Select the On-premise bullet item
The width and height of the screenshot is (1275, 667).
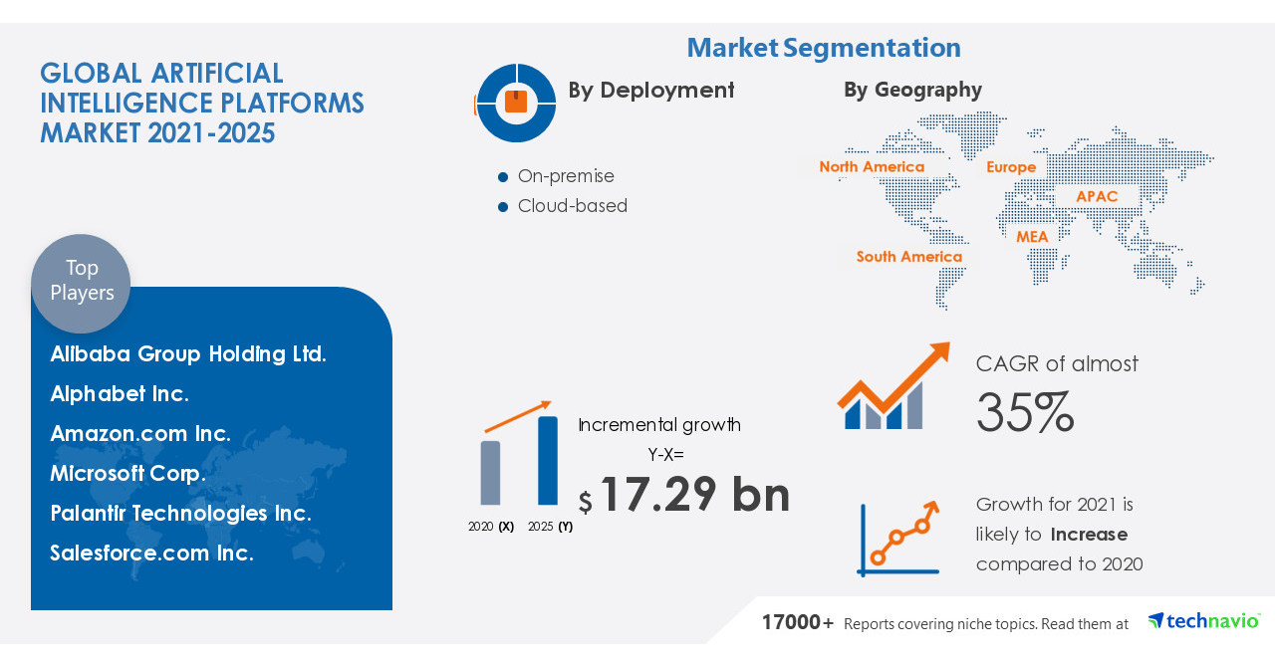565,176
